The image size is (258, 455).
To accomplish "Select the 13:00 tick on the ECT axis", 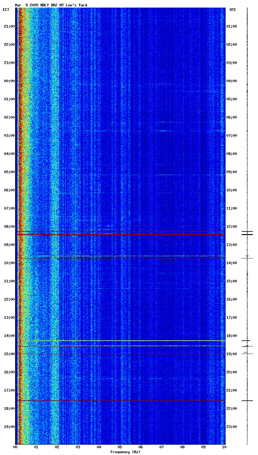I will coord(9,318).
